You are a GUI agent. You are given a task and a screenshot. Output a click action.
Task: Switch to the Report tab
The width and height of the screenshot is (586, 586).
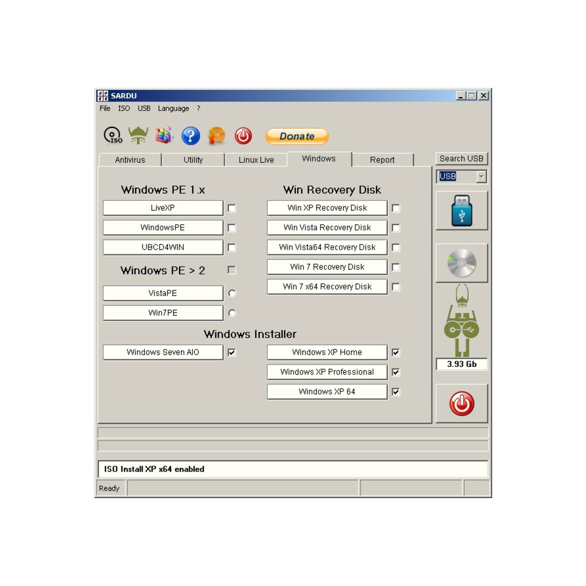point(383,160)
